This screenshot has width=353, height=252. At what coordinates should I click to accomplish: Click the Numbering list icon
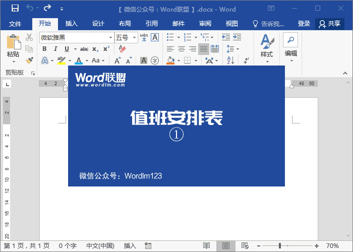click(188, 37)
